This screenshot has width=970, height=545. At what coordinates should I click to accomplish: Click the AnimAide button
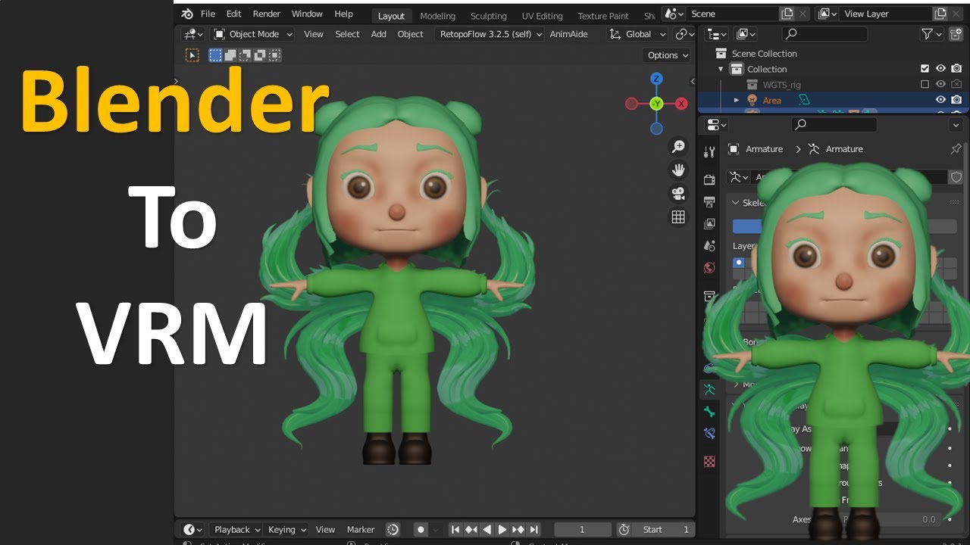pyautogui.click(x=568, y=34)
